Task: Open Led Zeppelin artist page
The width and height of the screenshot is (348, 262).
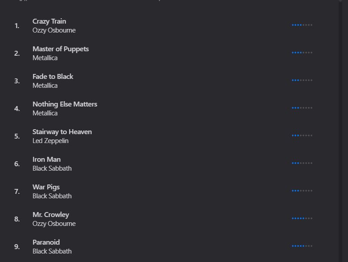Action: point(51,141)
